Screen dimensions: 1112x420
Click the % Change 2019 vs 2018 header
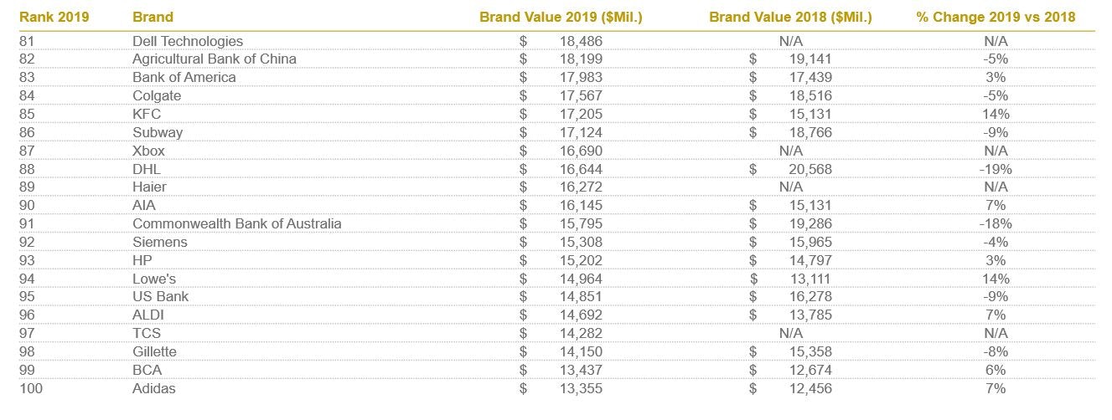coord(996,17)
